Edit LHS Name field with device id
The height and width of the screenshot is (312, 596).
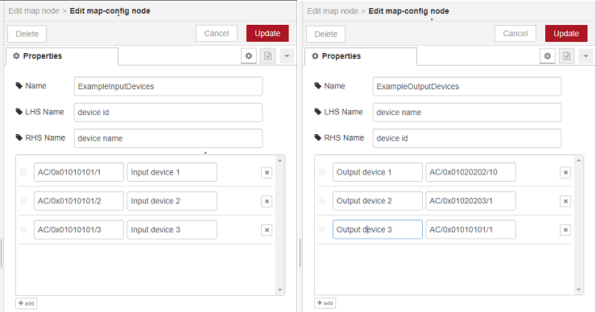pos(168,113)
